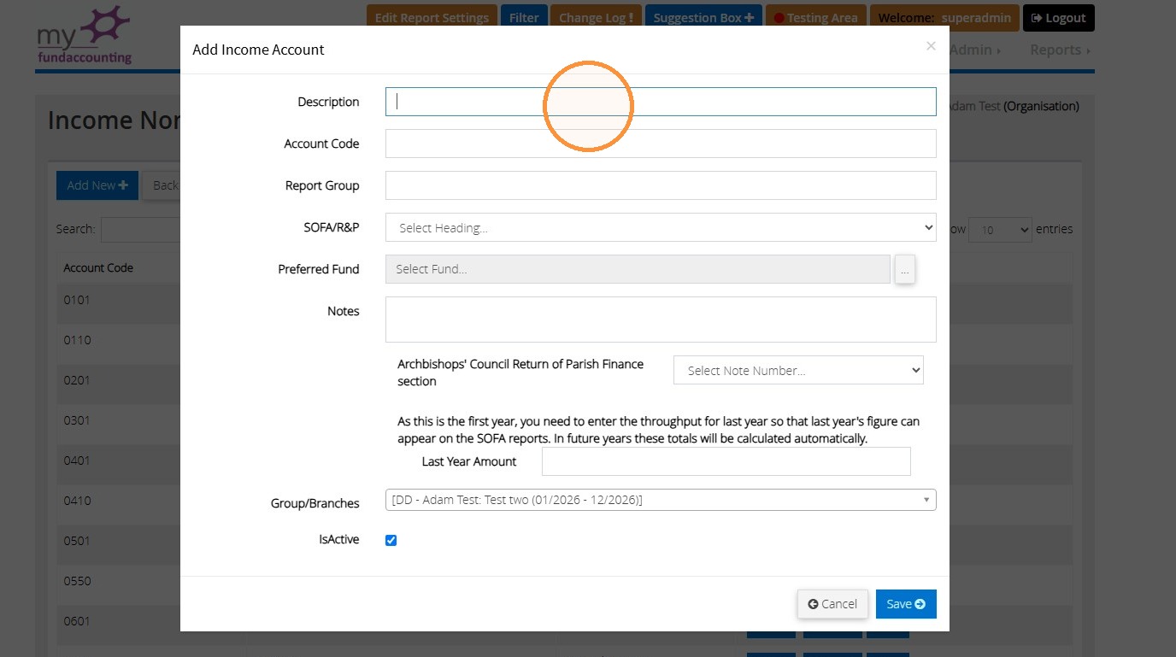
Task: Close the Add Income Account dialog with X
Action: click(x=931, y=46)
